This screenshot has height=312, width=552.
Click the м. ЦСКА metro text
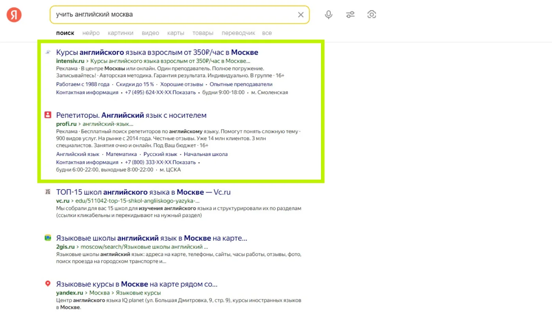(x=170, y=170)
